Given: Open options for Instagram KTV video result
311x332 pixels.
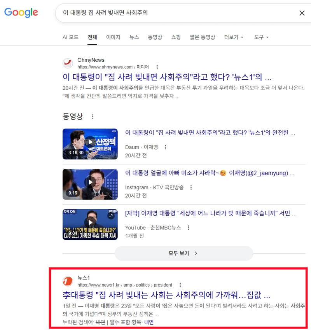Looking at the screenshot, I should pyautogui.click(x=191, y=187).
